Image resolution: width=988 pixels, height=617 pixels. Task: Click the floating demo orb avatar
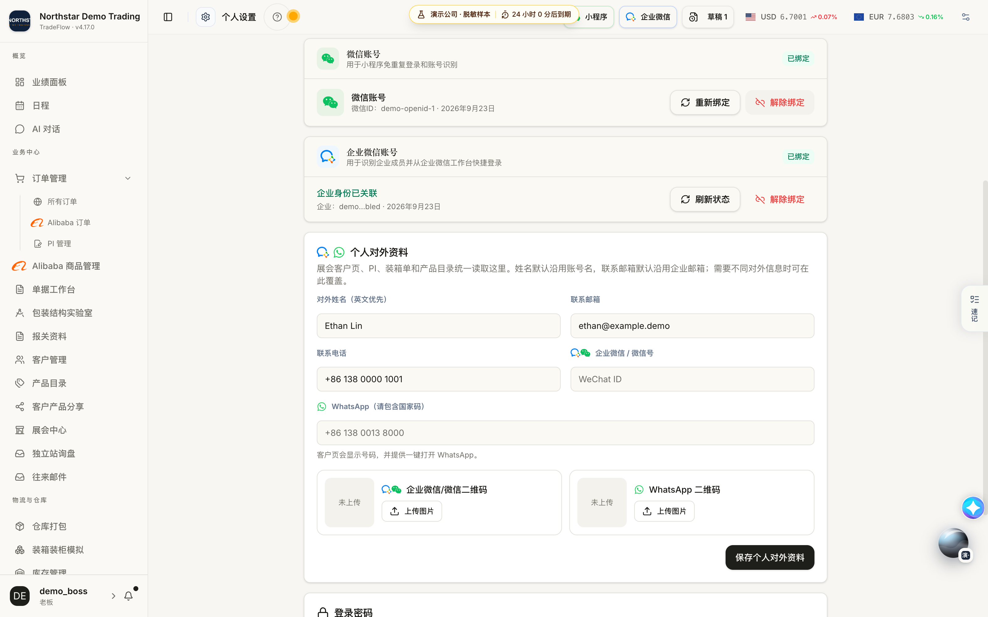(x=953, y=543)
